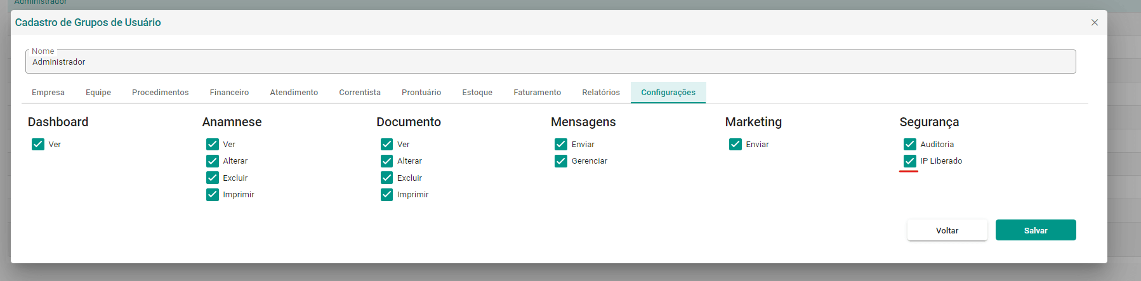Uncheck Documento Ver checkbox
1141x281 pixels.
(x=387, y=144)
